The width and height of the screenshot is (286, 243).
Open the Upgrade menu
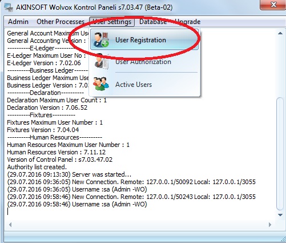[x=188, y=22]
